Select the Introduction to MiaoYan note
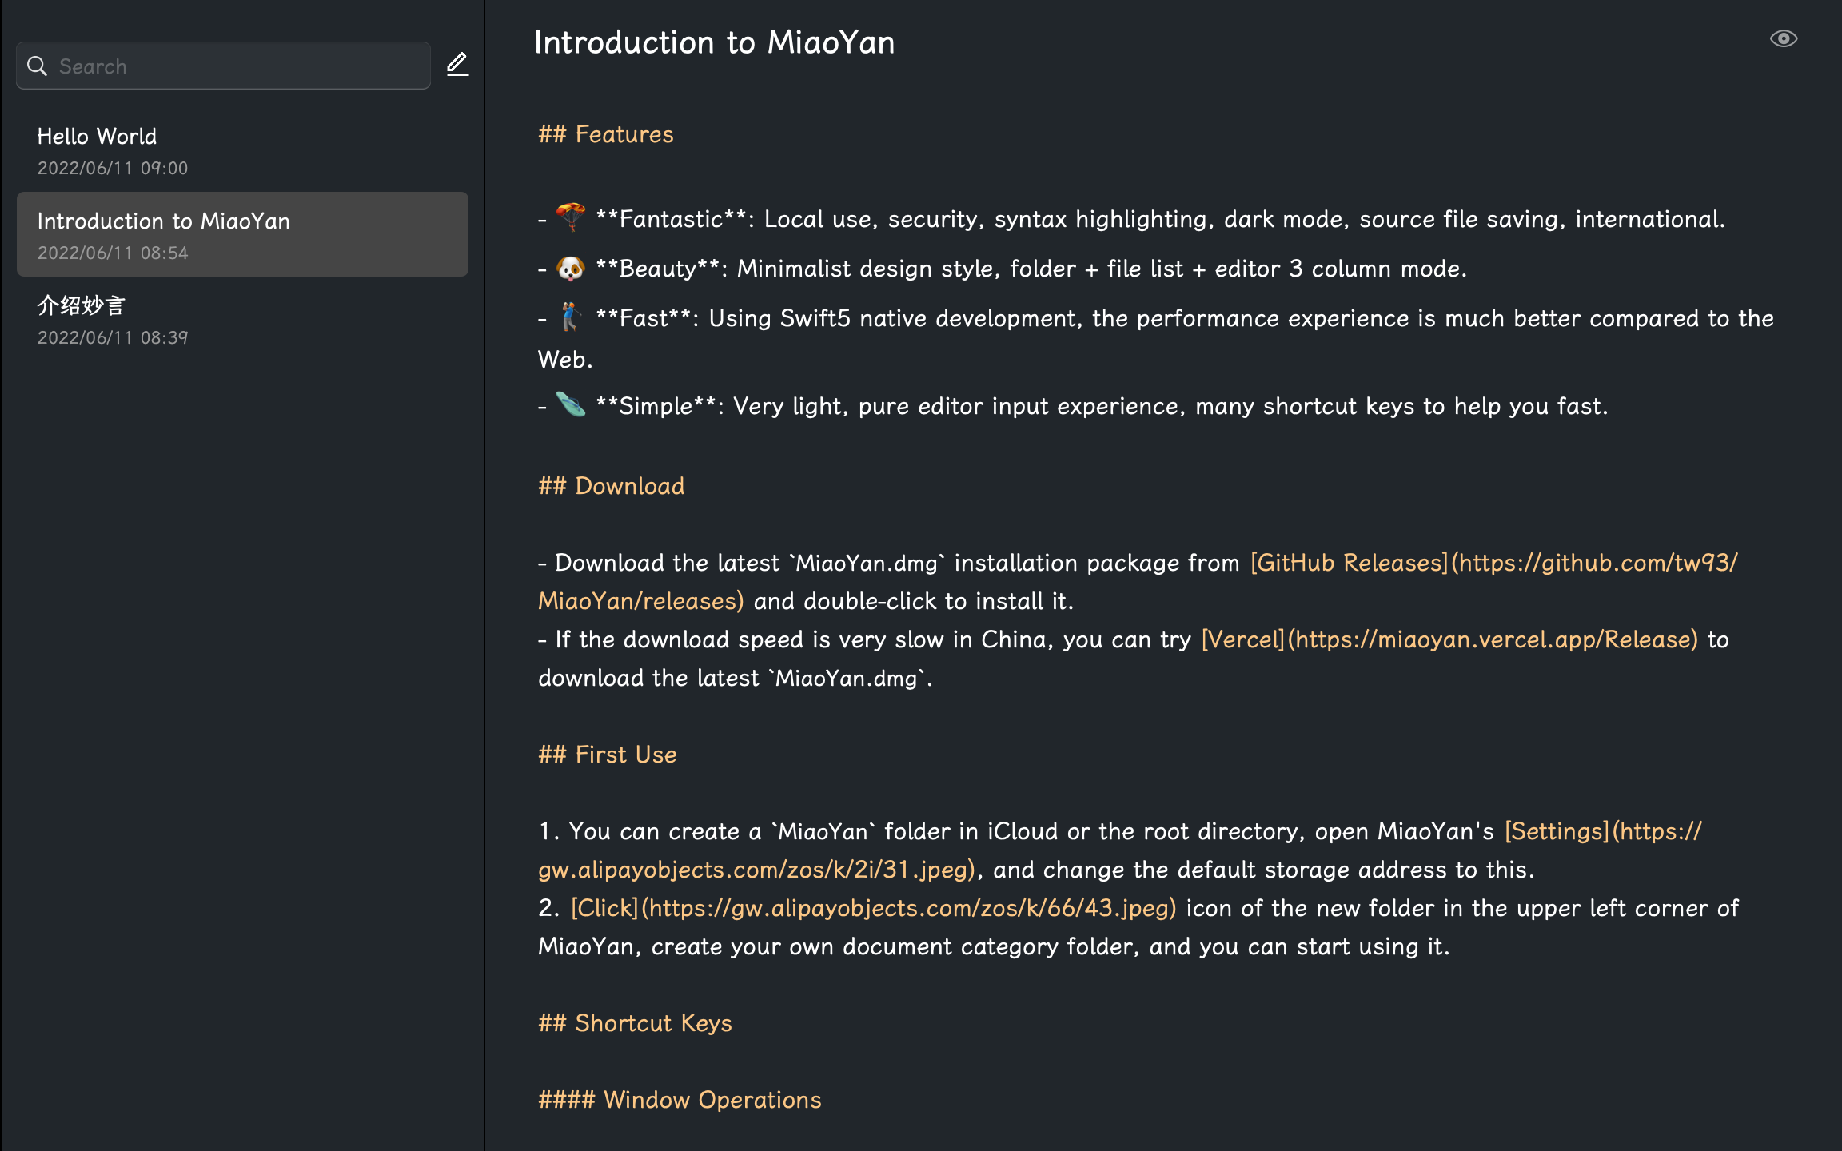 click(242, 234)
